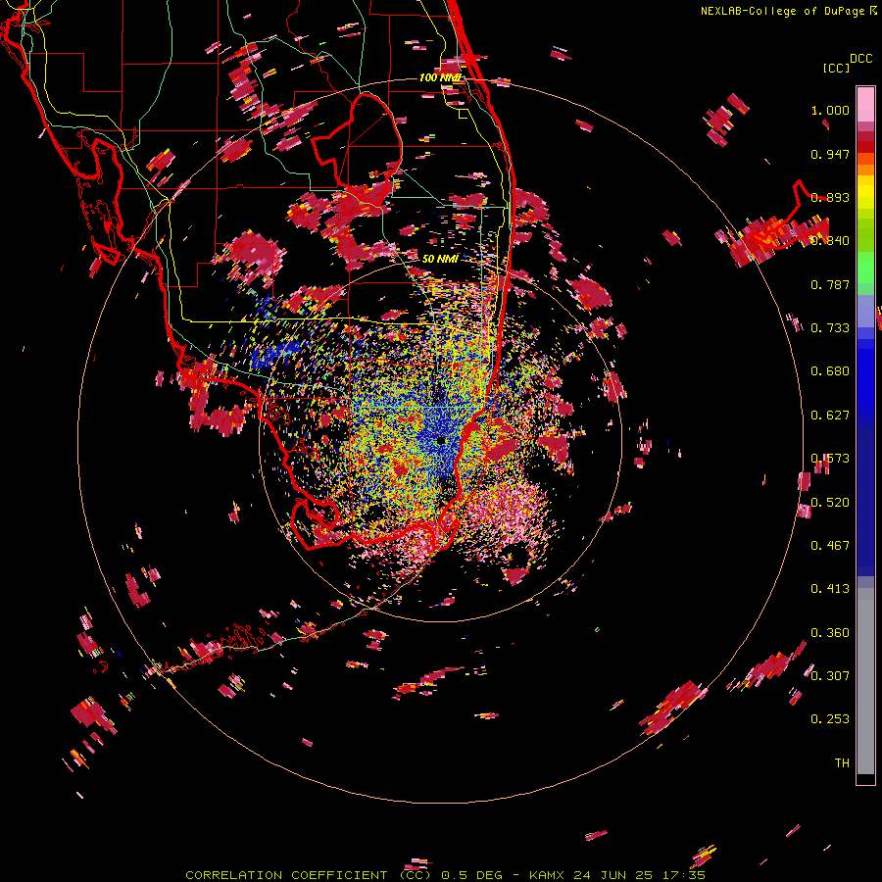Click the 0.413 scale value

click(x=830, y=589)
